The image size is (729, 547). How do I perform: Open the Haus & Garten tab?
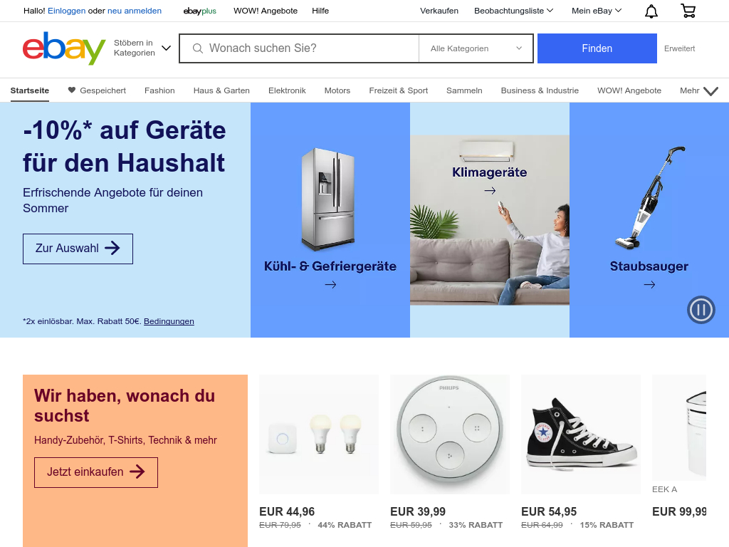click(x=221, y=90)
